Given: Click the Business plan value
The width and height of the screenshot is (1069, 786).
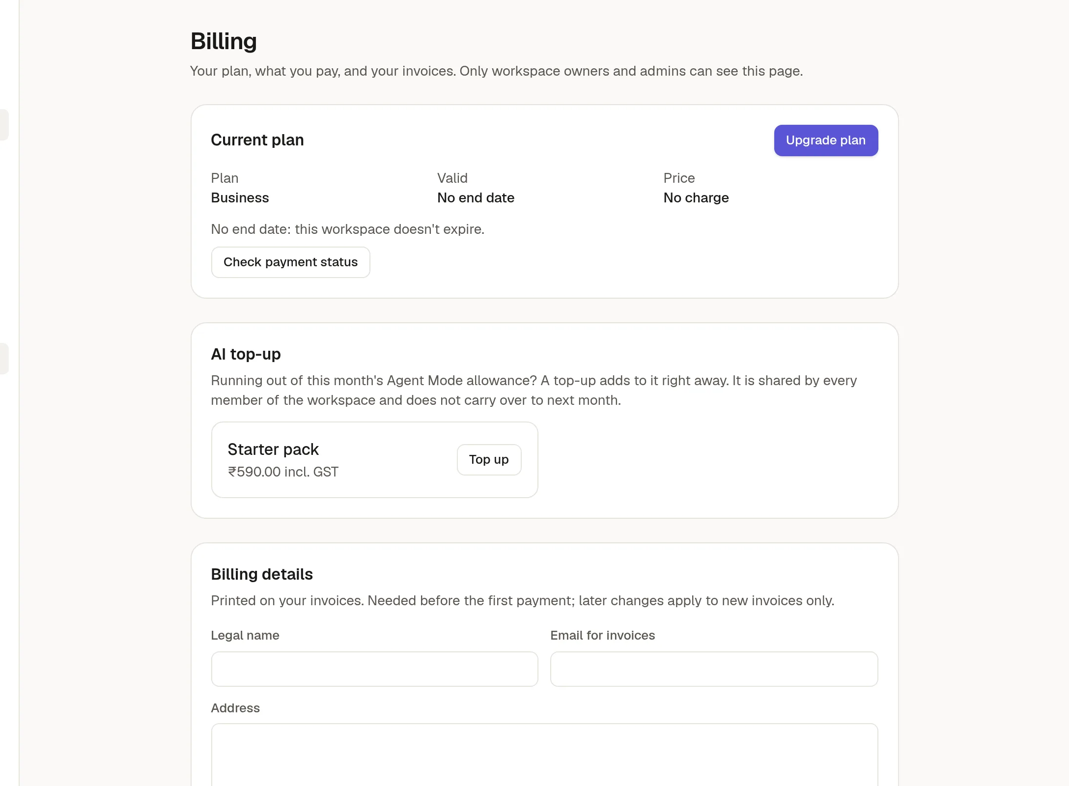Looking at the screenshot, I should coord(240,197).
